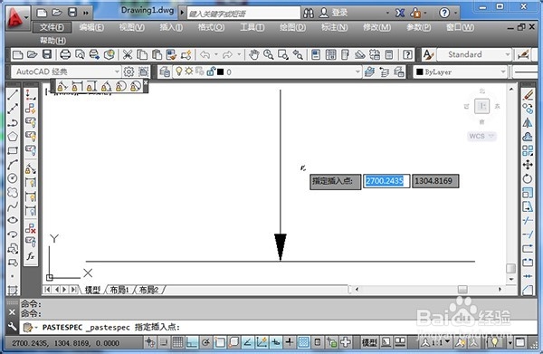Click the Open file icon in standard toolbar

tap(33, 54)
